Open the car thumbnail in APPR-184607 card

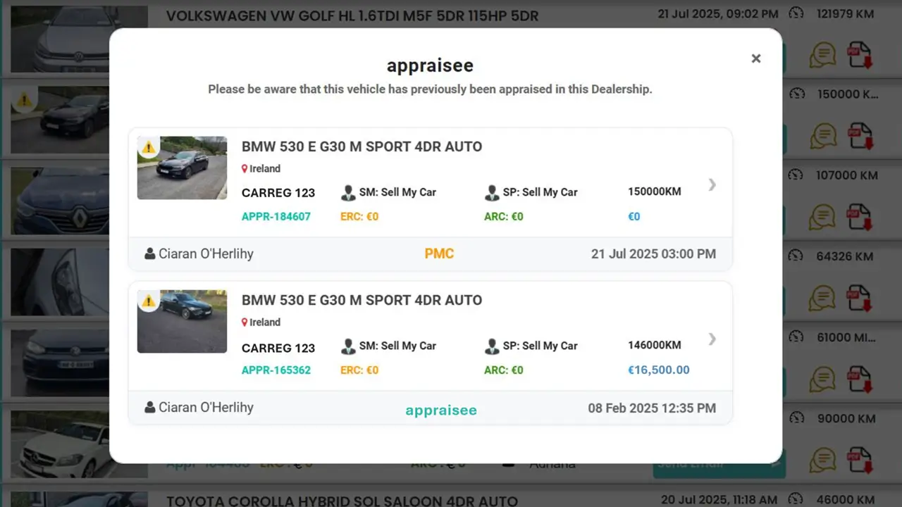click(x=182, y=168)
